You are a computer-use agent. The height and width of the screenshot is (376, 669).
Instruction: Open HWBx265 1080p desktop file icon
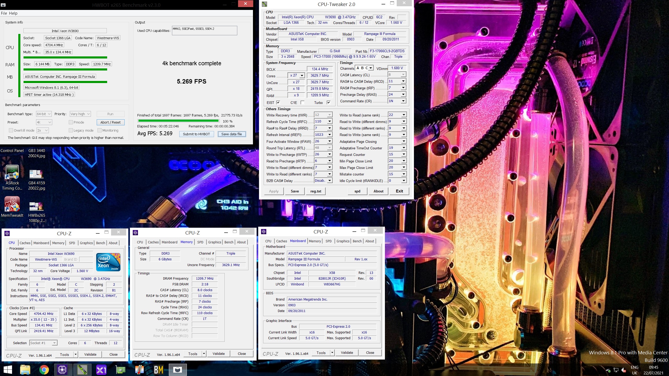point(36,206)
